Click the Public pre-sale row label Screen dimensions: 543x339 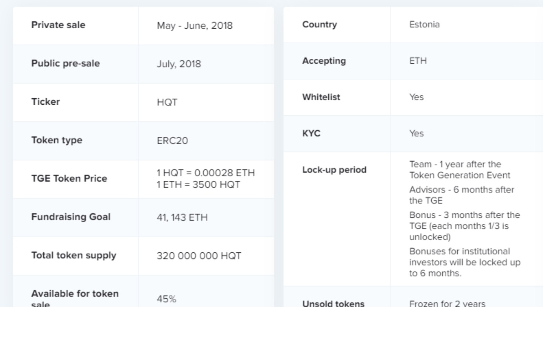[66, 63]
